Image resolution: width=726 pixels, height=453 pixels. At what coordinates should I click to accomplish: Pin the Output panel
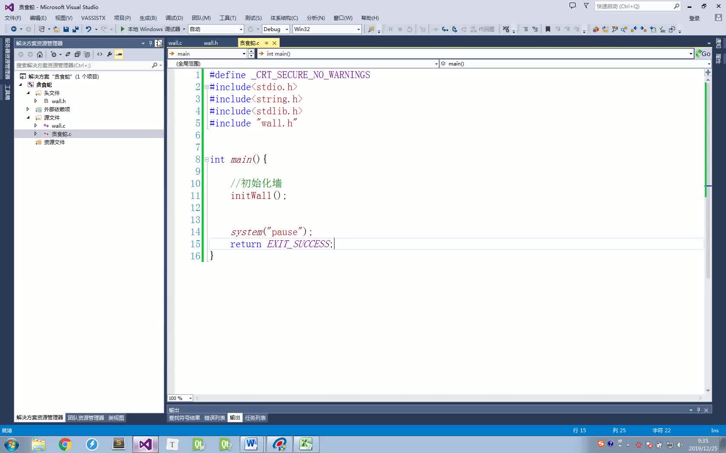[x=698, y=410]
